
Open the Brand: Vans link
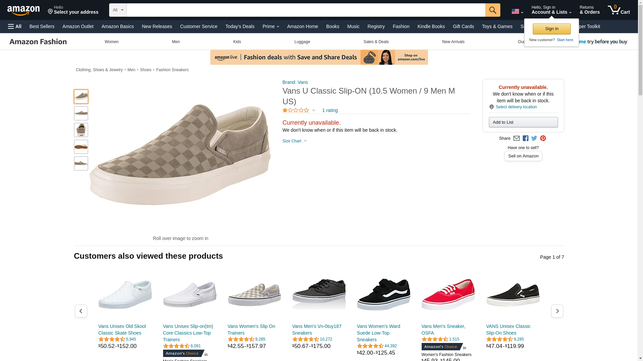click(295, 82)
